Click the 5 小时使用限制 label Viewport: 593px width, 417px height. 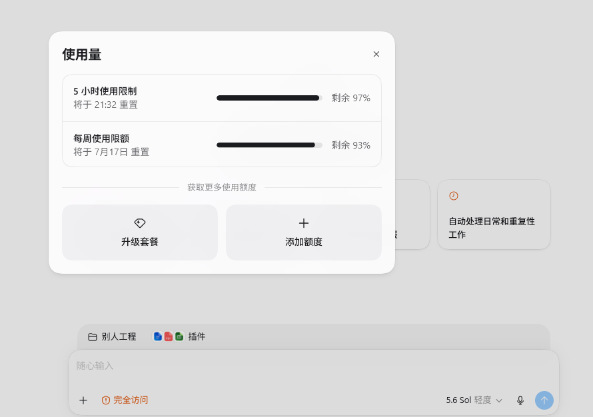[105, 91]
